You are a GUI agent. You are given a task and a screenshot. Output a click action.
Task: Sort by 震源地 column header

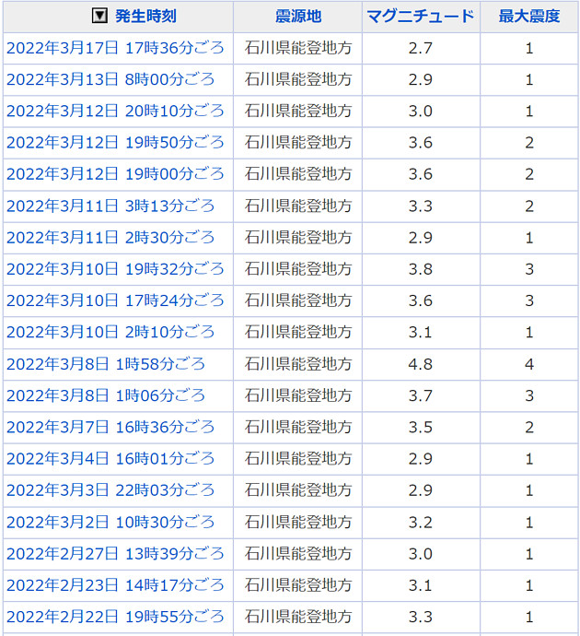(297, 17)
